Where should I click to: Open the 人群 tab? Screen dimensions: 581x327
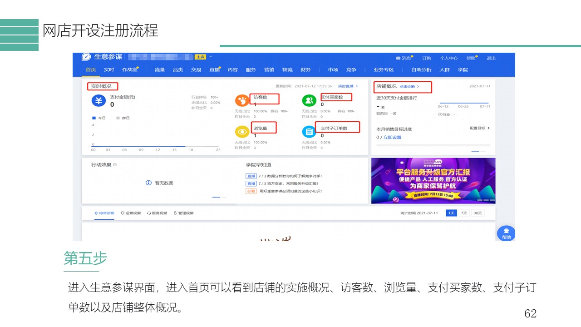[444, 70]
